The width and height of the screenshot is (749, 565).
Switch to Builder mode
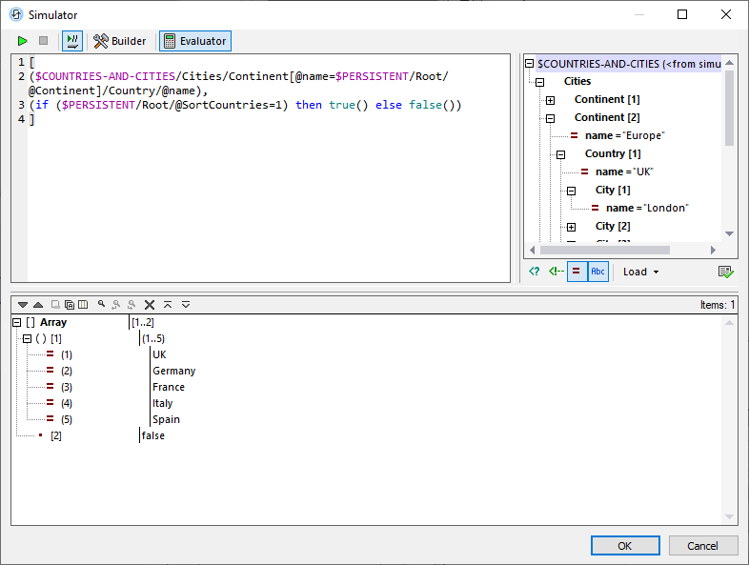[120, 41]
